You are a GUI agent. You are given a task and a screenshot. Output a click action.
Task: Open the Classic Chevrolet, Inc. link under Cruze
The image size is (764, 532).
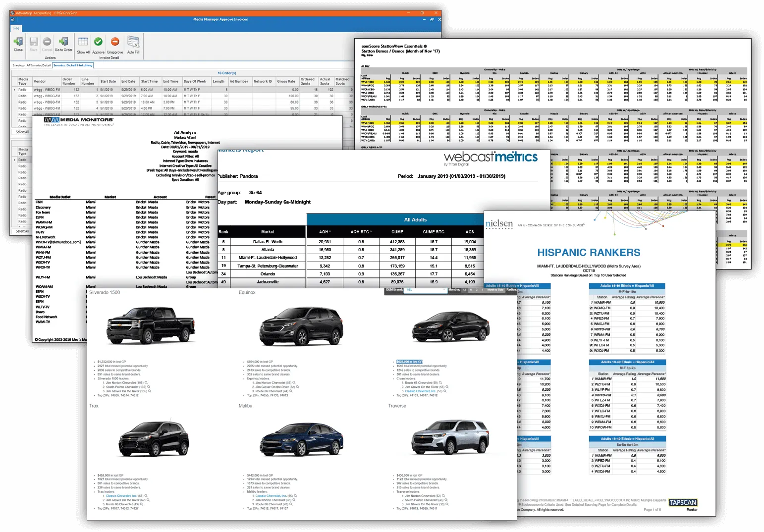point(420,391)
